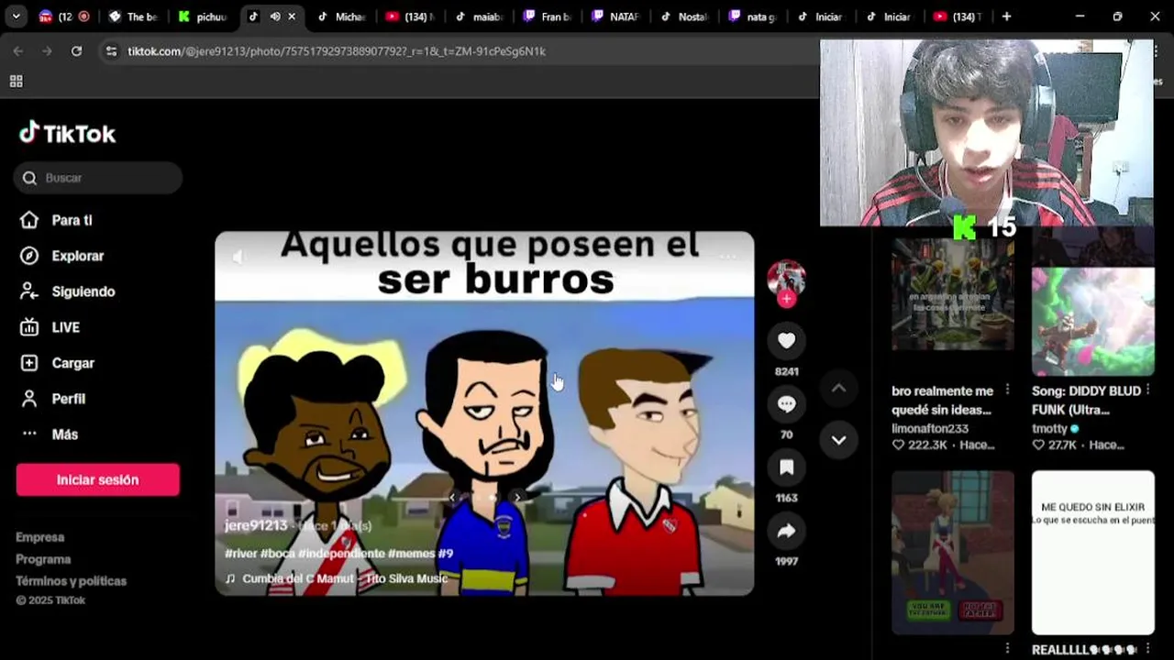1174x660 pixels.
Task: Switch to the 'Nostal' tab
Action: pyautogui.click(x=685, y=16)
